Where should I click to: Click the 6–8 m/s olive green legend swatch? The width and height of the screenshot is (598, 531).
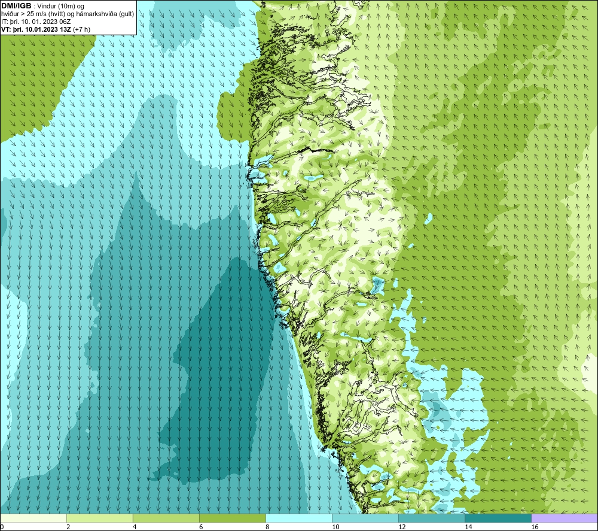pos(232,518)
